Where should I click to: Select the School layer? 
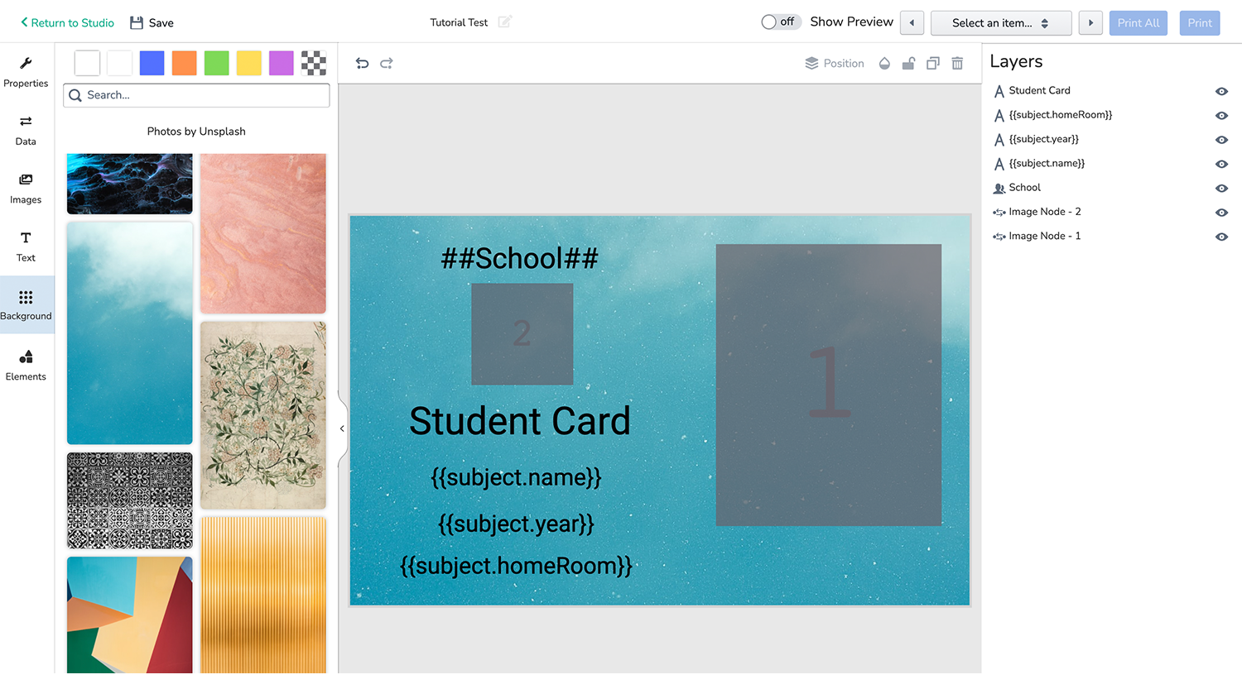pos(1024,188)
